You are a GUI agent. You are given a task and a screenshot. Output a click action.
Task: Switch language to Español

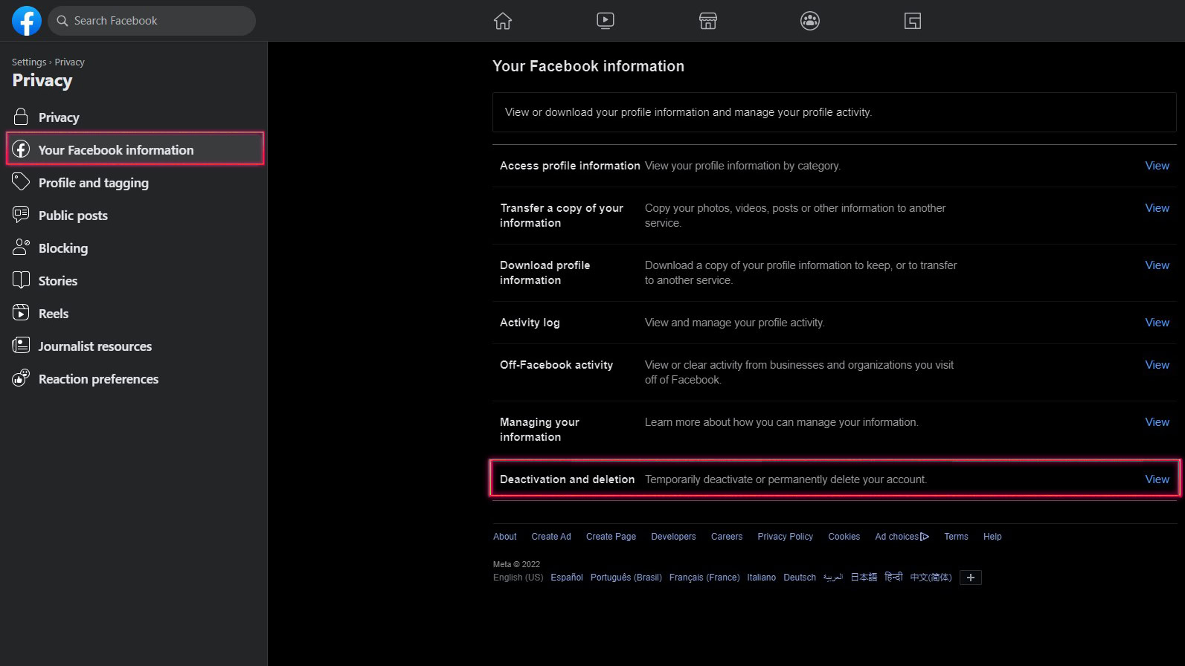pyautogui.click(x=567, y=578)
